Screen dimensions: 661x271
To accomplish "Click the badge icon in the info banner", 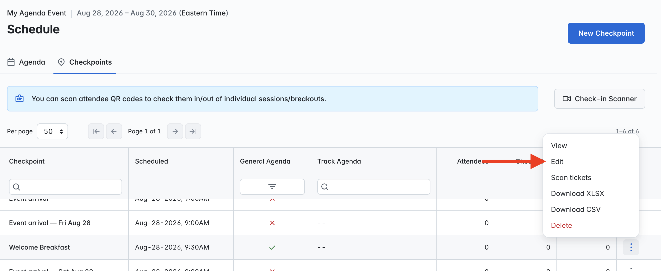I will (20, 98).
